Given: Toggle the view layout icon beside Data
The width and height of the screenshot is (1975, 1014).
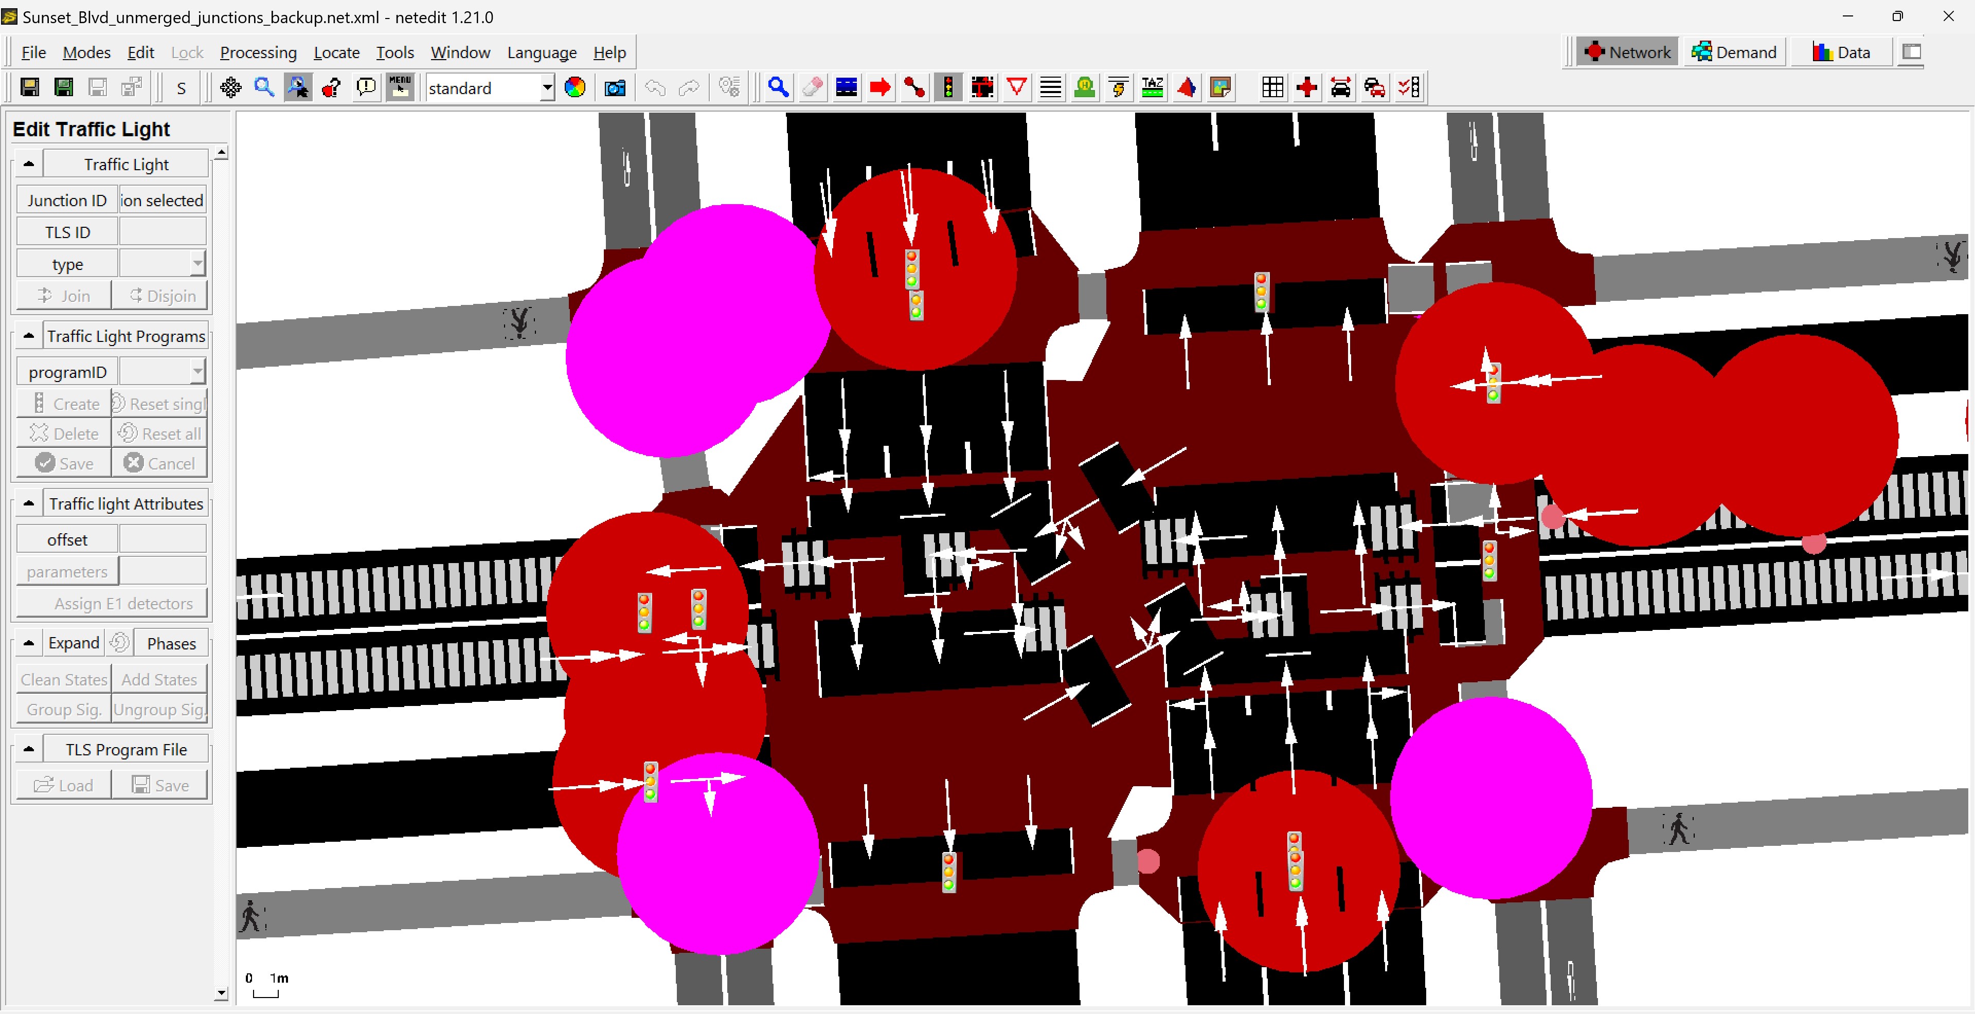Looking at the screenshot, I should pos(1912,52).
